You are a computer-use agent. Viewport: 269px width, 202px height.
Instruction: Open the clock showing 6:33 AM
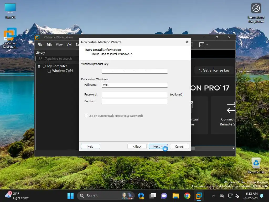pyautogui.click(x=250, y=196)
